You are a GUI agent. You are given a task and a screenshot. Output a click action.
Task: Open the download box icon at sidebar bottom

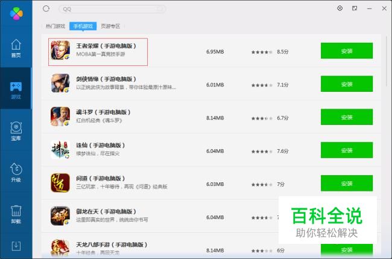click(x=16, y=246)
